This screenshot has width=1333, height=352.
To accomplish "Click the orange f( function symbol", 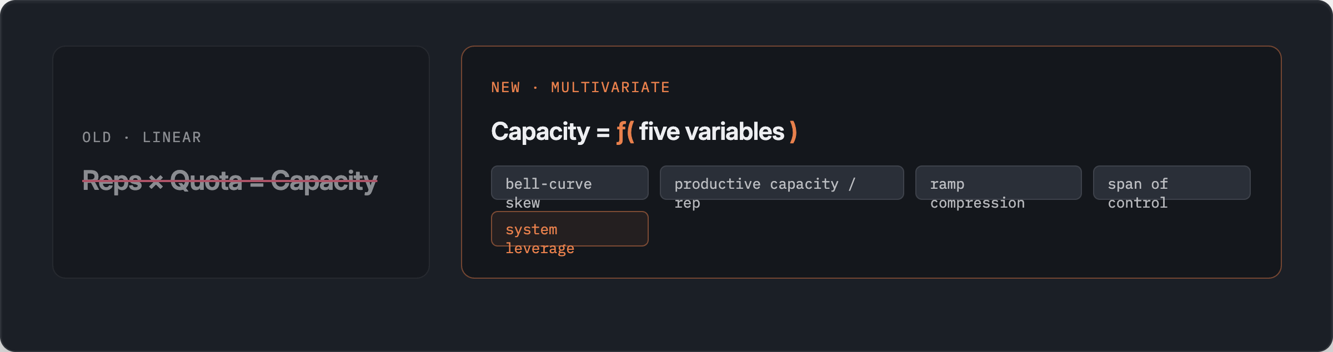I will coord(625,132).
